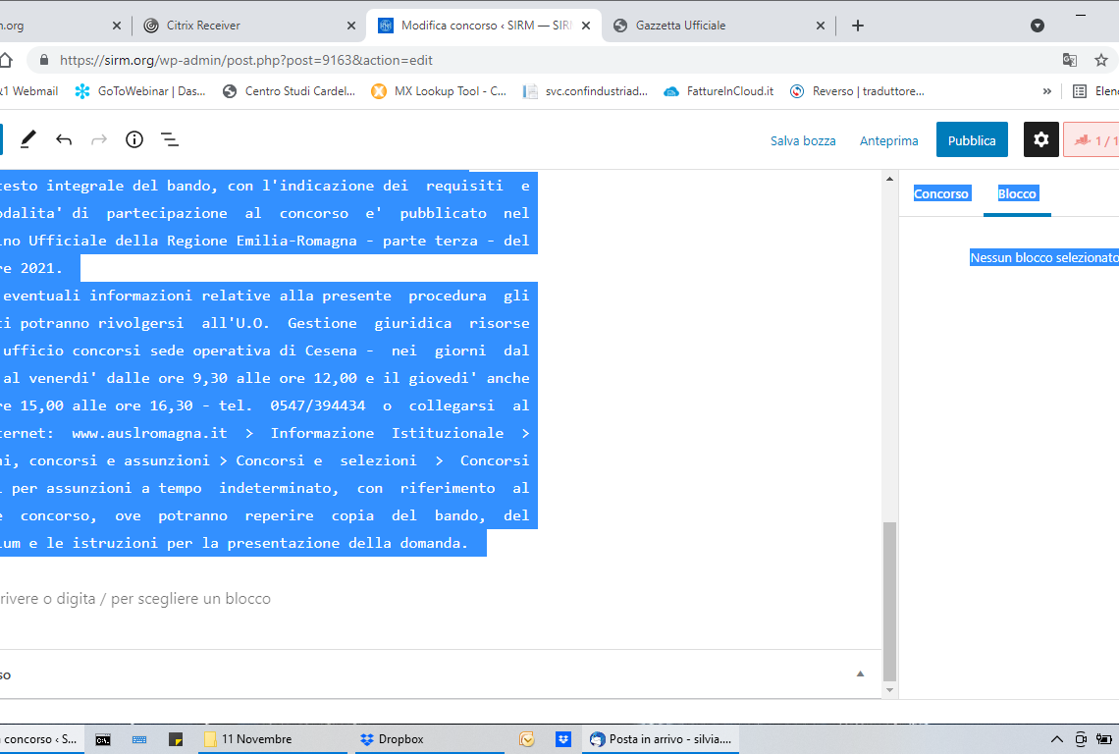The width and height of the screenshot is (1119, 754).
Task: Select the Blocco sidebar tab
Action: [x=1017, y=193]
